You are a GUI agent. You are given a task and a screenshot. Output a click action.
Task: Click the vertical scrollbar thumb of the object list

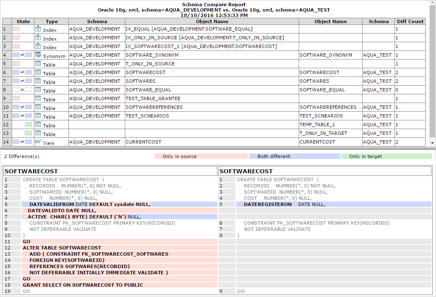tap(432, 72)
